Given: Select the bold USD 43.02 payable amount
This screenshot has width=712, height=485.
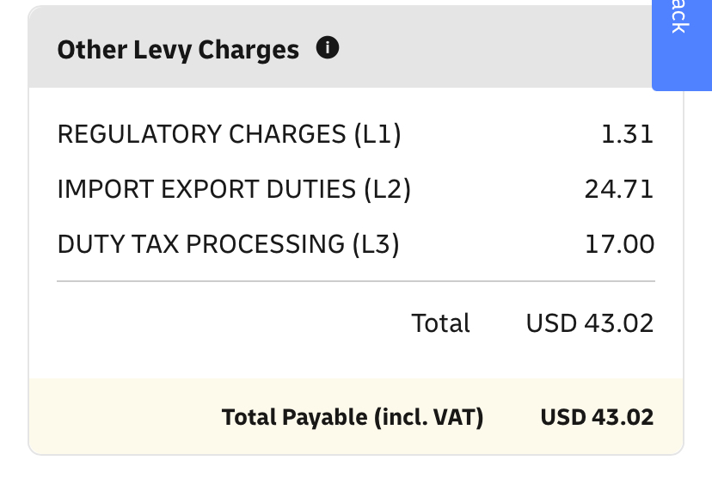Looking at the screenshot, I should pyautogui.click(x=597, y=418).
